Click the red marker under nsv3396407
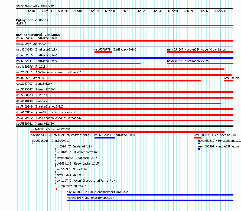 tap(56, 149)
